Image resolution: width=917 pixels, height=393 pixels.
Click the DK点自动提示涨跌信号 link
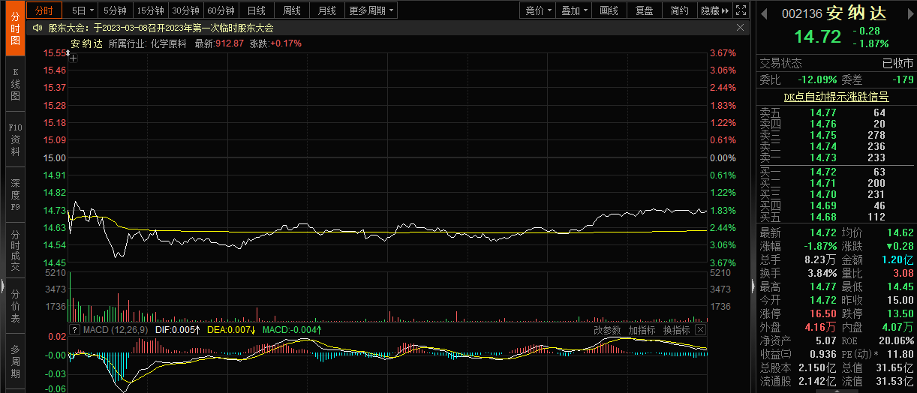(836, 97)
